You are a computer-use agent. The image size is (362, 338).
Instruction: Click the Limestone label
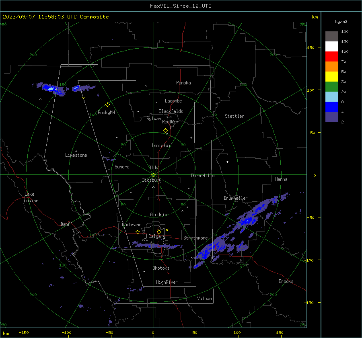(76, 155)
